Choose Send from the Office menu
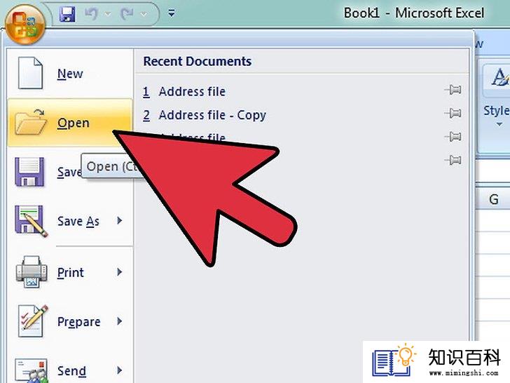 click(70, 370)
